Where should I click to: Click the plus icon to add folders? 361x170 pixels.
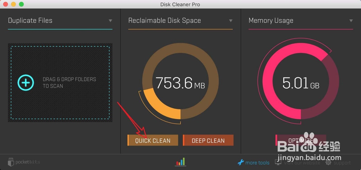click(x=26, y=83)
